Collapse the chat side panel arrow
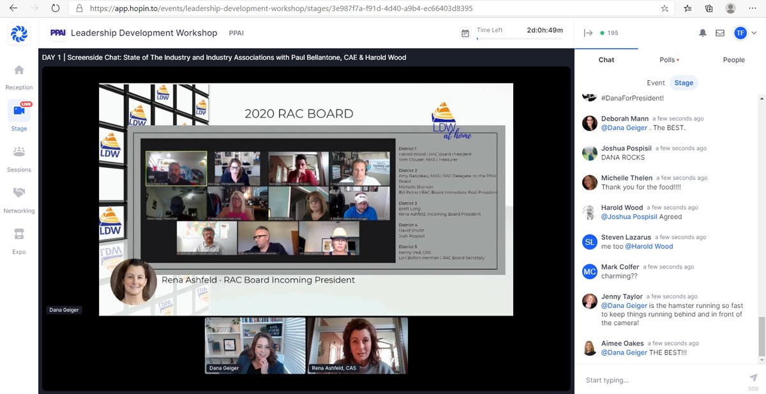The width and height of the screenshot is (766, 394). (x=588, y=33)
